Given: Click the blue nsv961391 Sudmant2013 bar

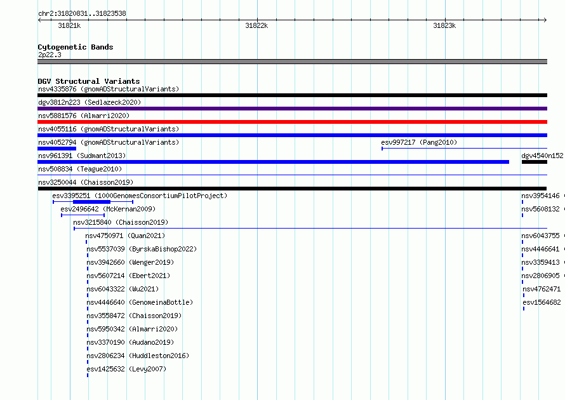Looking at the screenshot, I should tap(273, 162).
